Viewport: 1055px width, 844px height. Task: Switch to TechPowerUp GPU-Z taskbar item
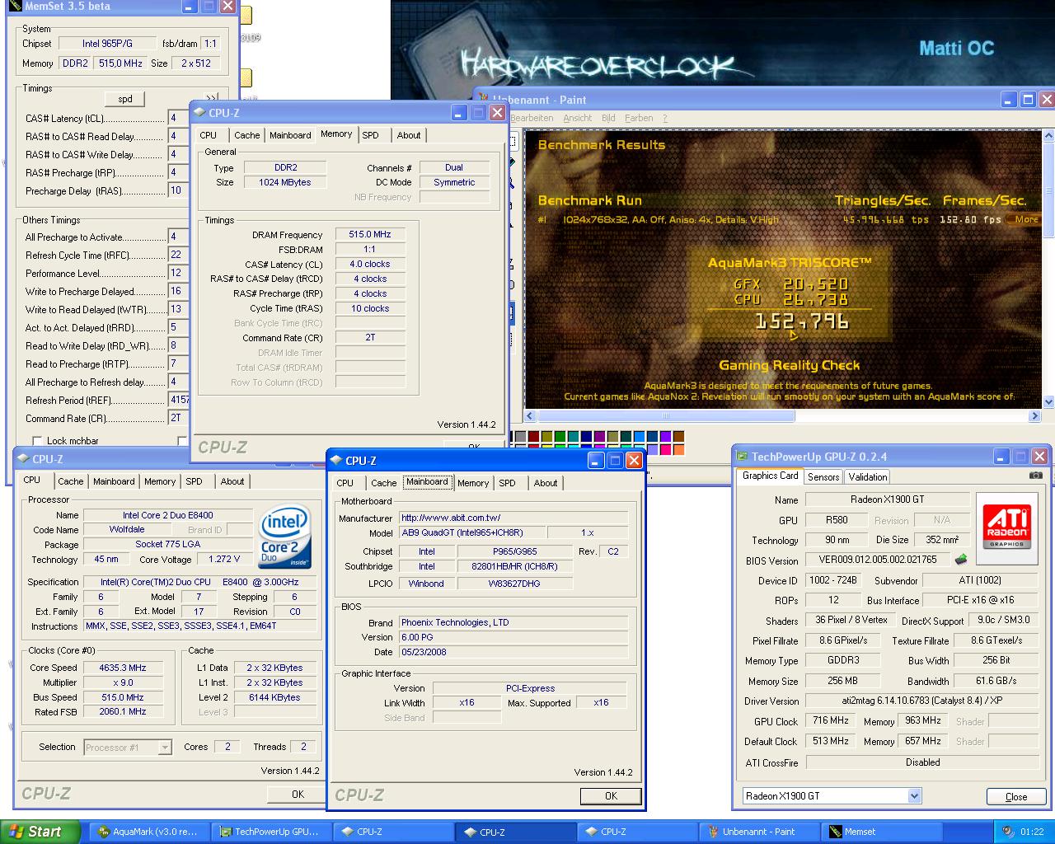pos(271,832)
